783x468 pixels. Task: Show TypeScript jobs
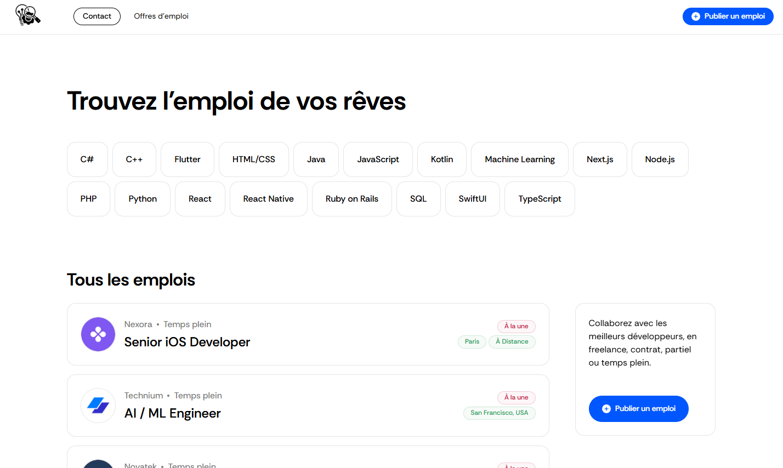click(x=540, y=199)
